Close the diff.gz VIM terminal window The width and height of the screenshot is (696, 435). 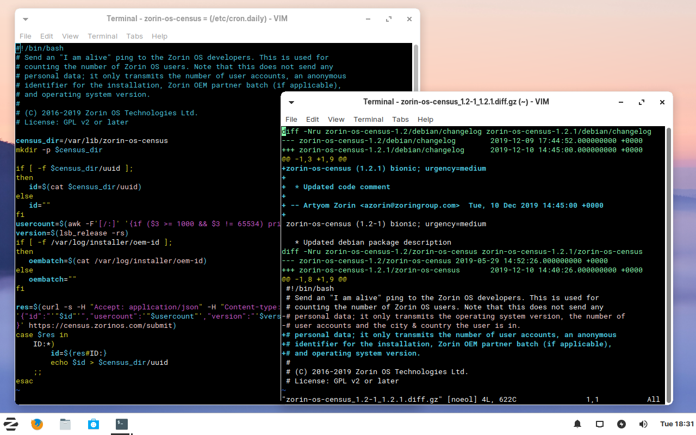pyautogui.click(x=662, y=102)
